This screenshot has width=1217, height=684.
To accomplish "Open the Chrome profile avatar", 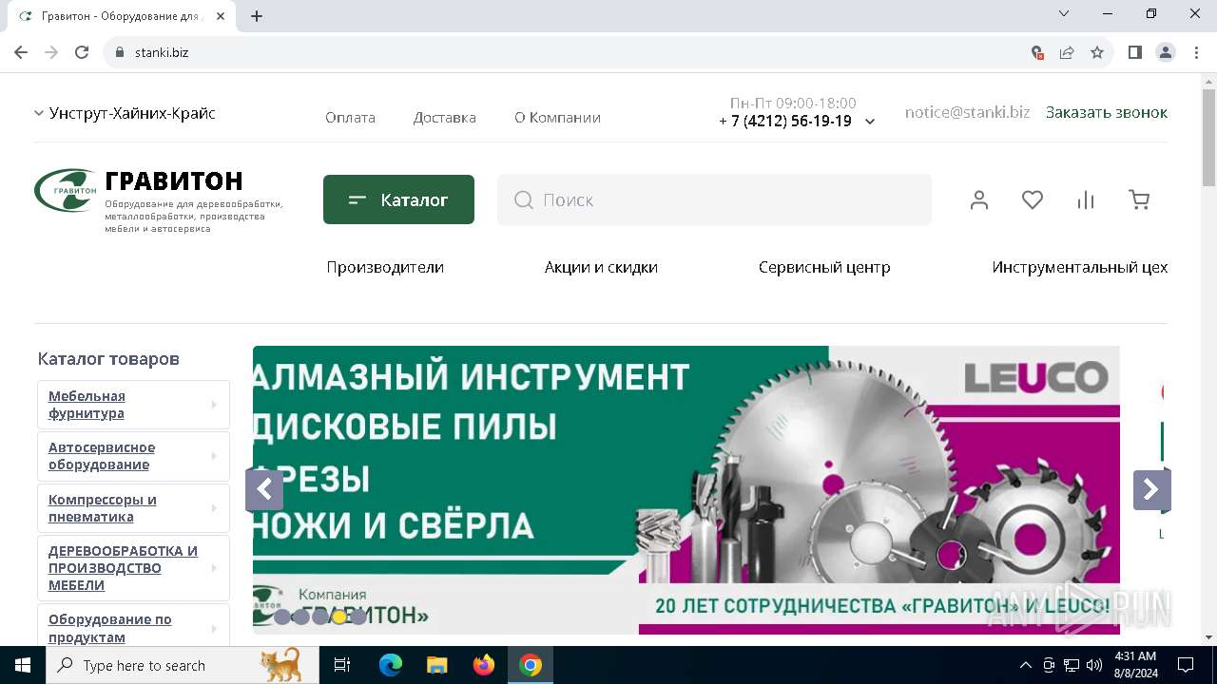I will [x=1166, y=52].
